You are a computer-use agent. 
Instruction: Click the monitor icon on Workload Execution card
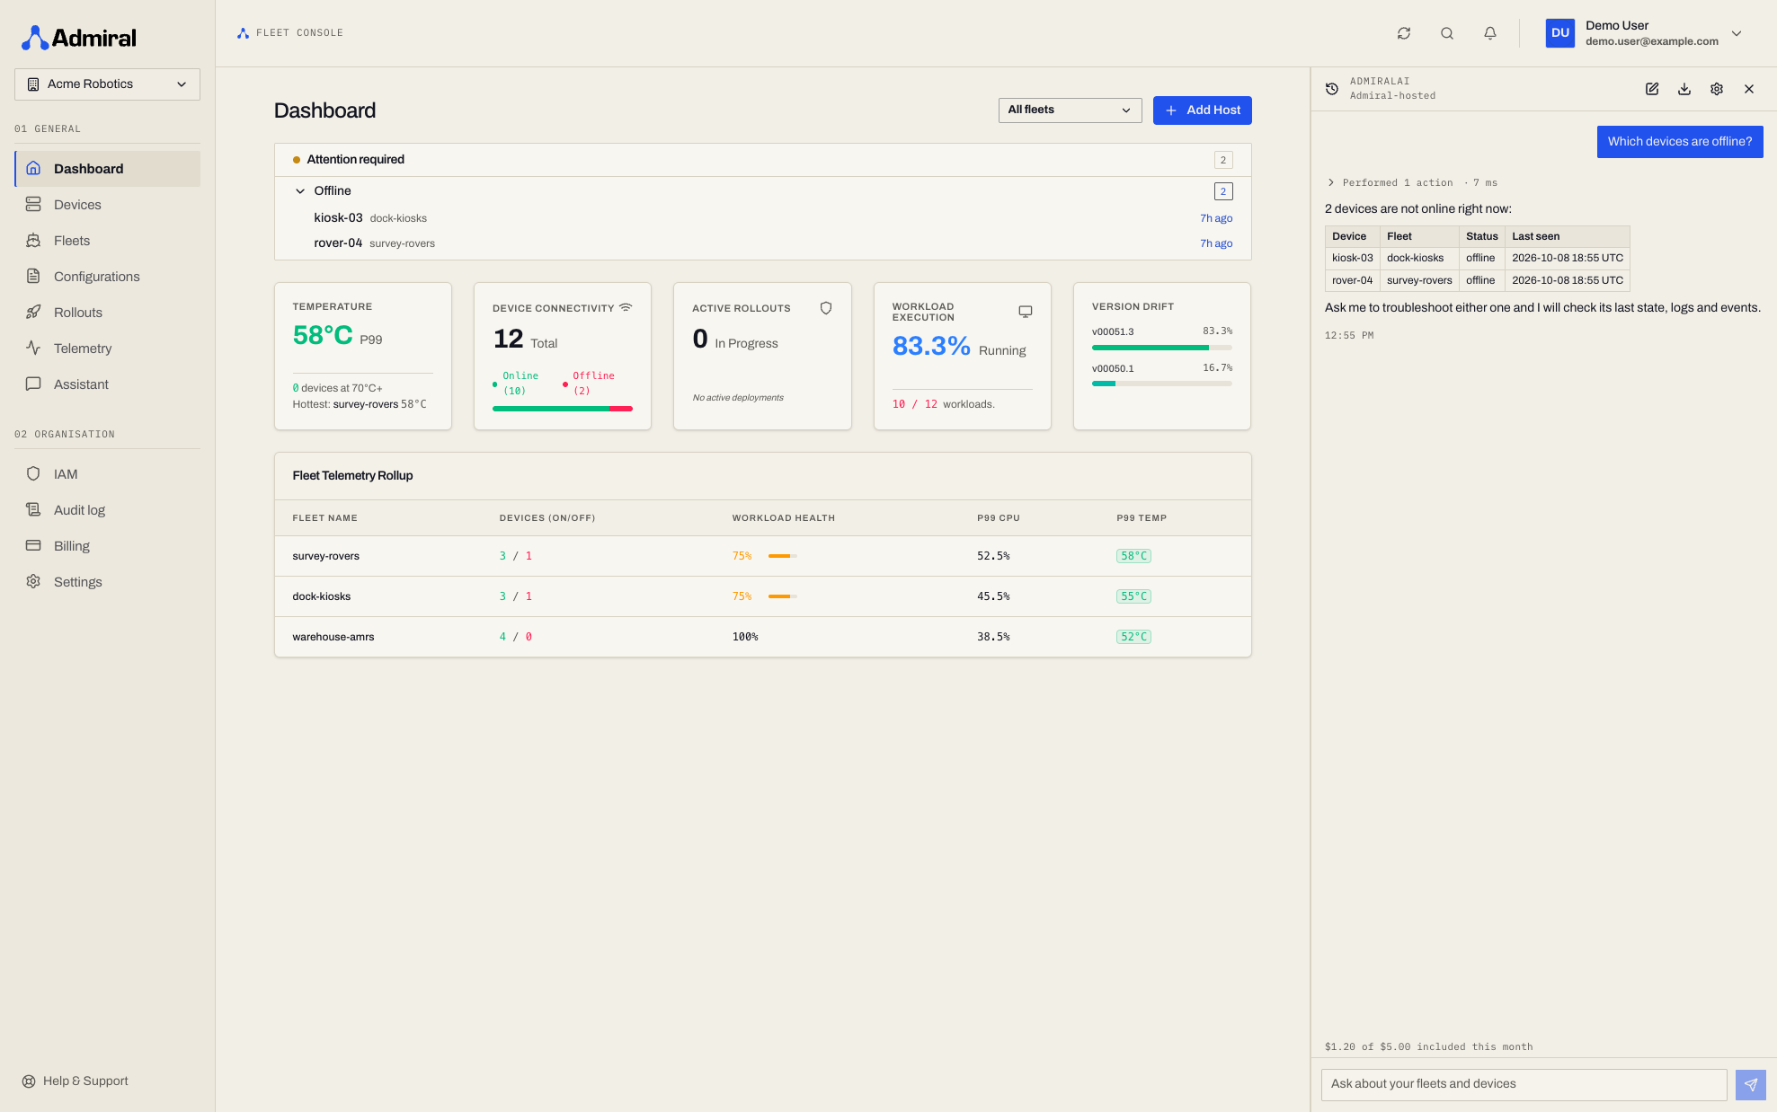[1026, 312]
